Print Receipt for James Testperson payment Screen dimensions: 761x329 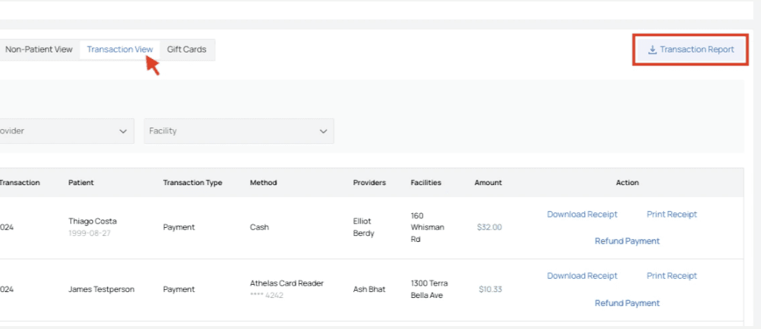tap(671, 276)
